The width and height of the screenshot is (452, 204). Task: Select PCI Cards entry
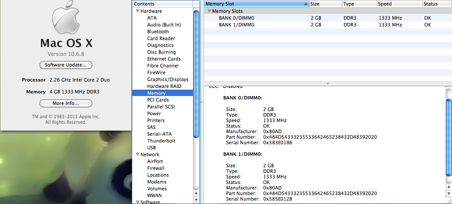(x=158, y=100)
